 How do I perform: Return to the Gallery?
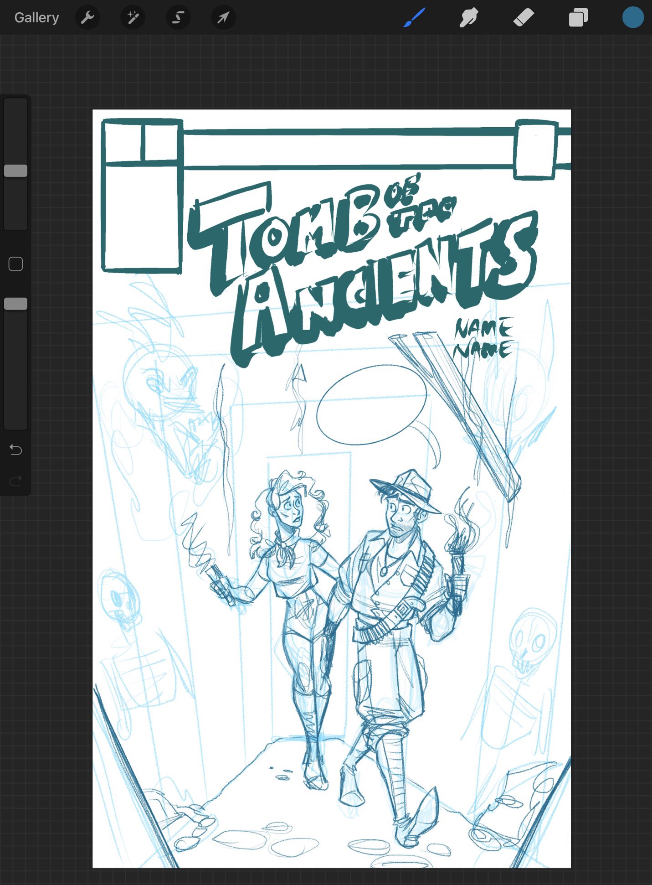[x=36, y=18]
